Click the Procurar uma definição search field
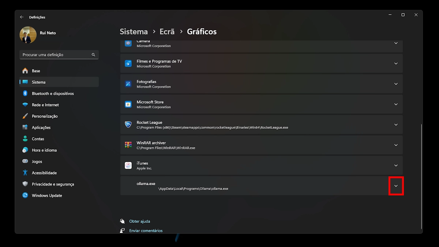This screenshot has height=247, width=439. click(x=56, y=55)
